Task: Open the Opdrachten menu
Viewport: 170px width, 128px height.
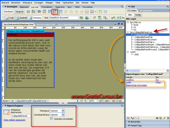Action: (x=68, y=3)
